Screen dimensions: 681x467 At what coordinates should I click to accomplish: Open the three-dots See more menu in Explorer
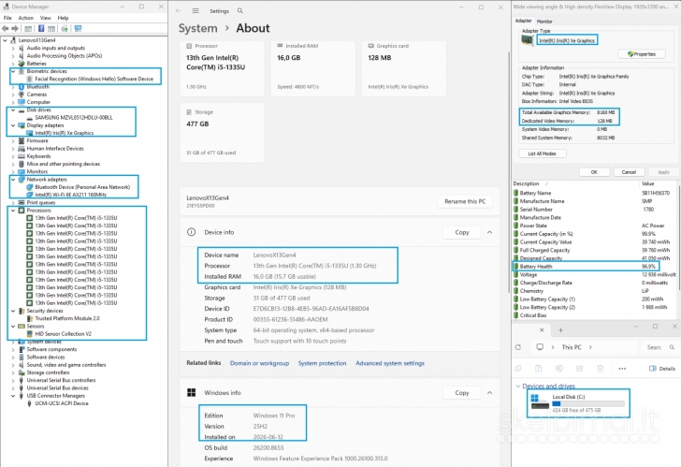[622, 369]
